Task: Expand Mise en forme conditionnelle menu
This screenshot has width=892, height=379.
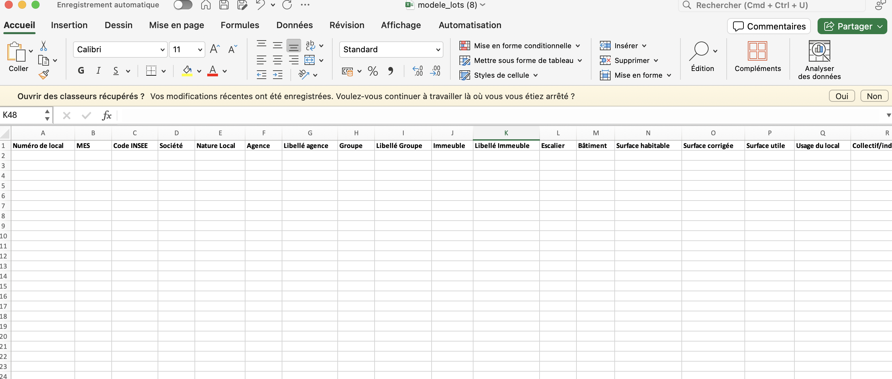Action: pyautogui.click(x=522, y=46)
